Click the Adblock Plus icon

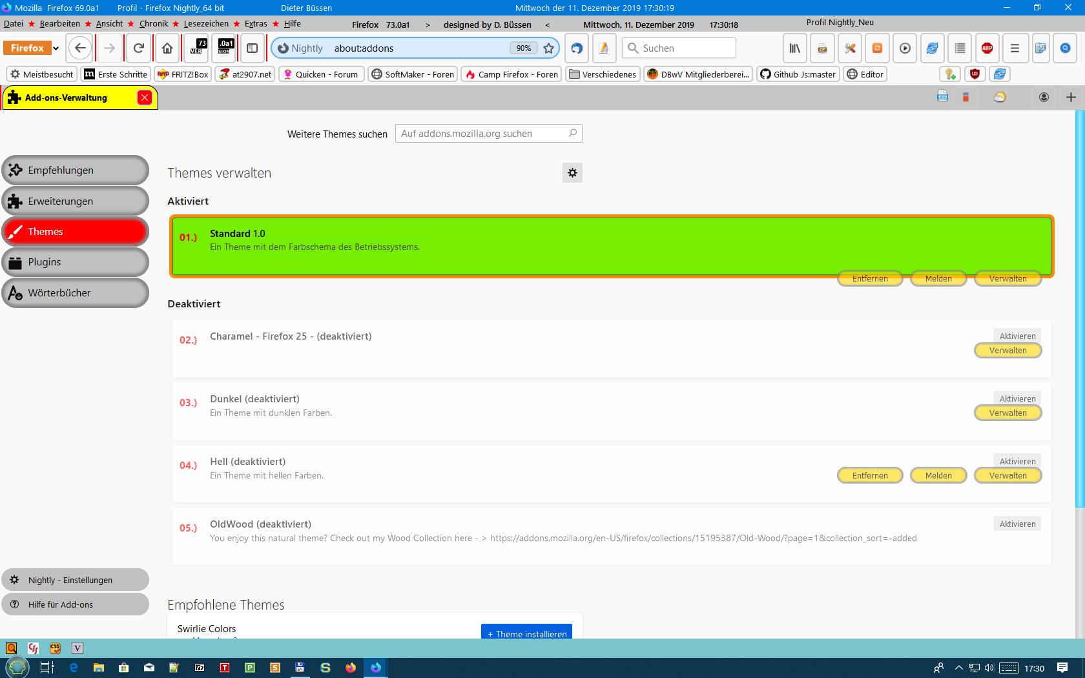tap(987, 48)
